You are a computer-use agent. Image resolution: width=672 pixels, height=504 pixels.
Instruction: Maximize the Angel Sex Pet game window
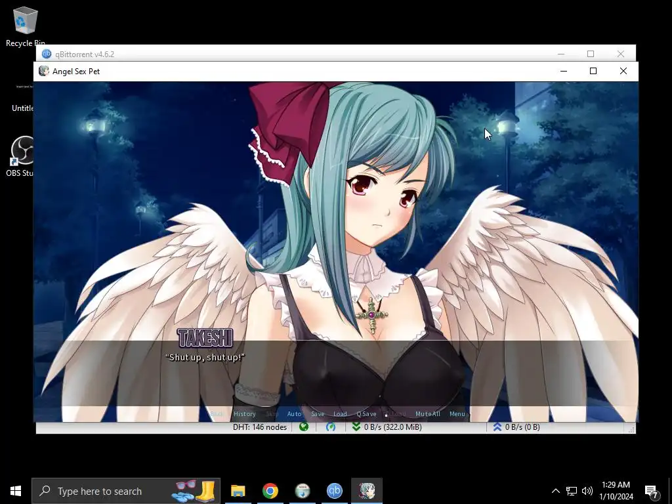pyautogui.click(x=593, y=71)
